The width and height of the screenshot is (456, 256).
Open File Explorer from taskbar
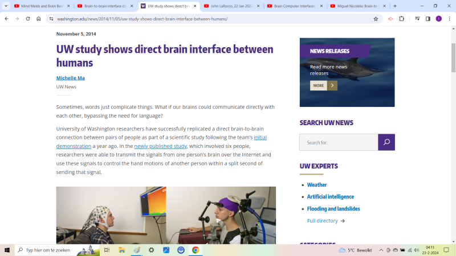(x=121, y=250)
